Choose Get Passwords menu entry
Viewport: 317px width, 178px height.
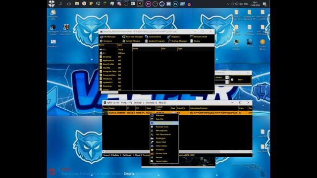[164, 134]
